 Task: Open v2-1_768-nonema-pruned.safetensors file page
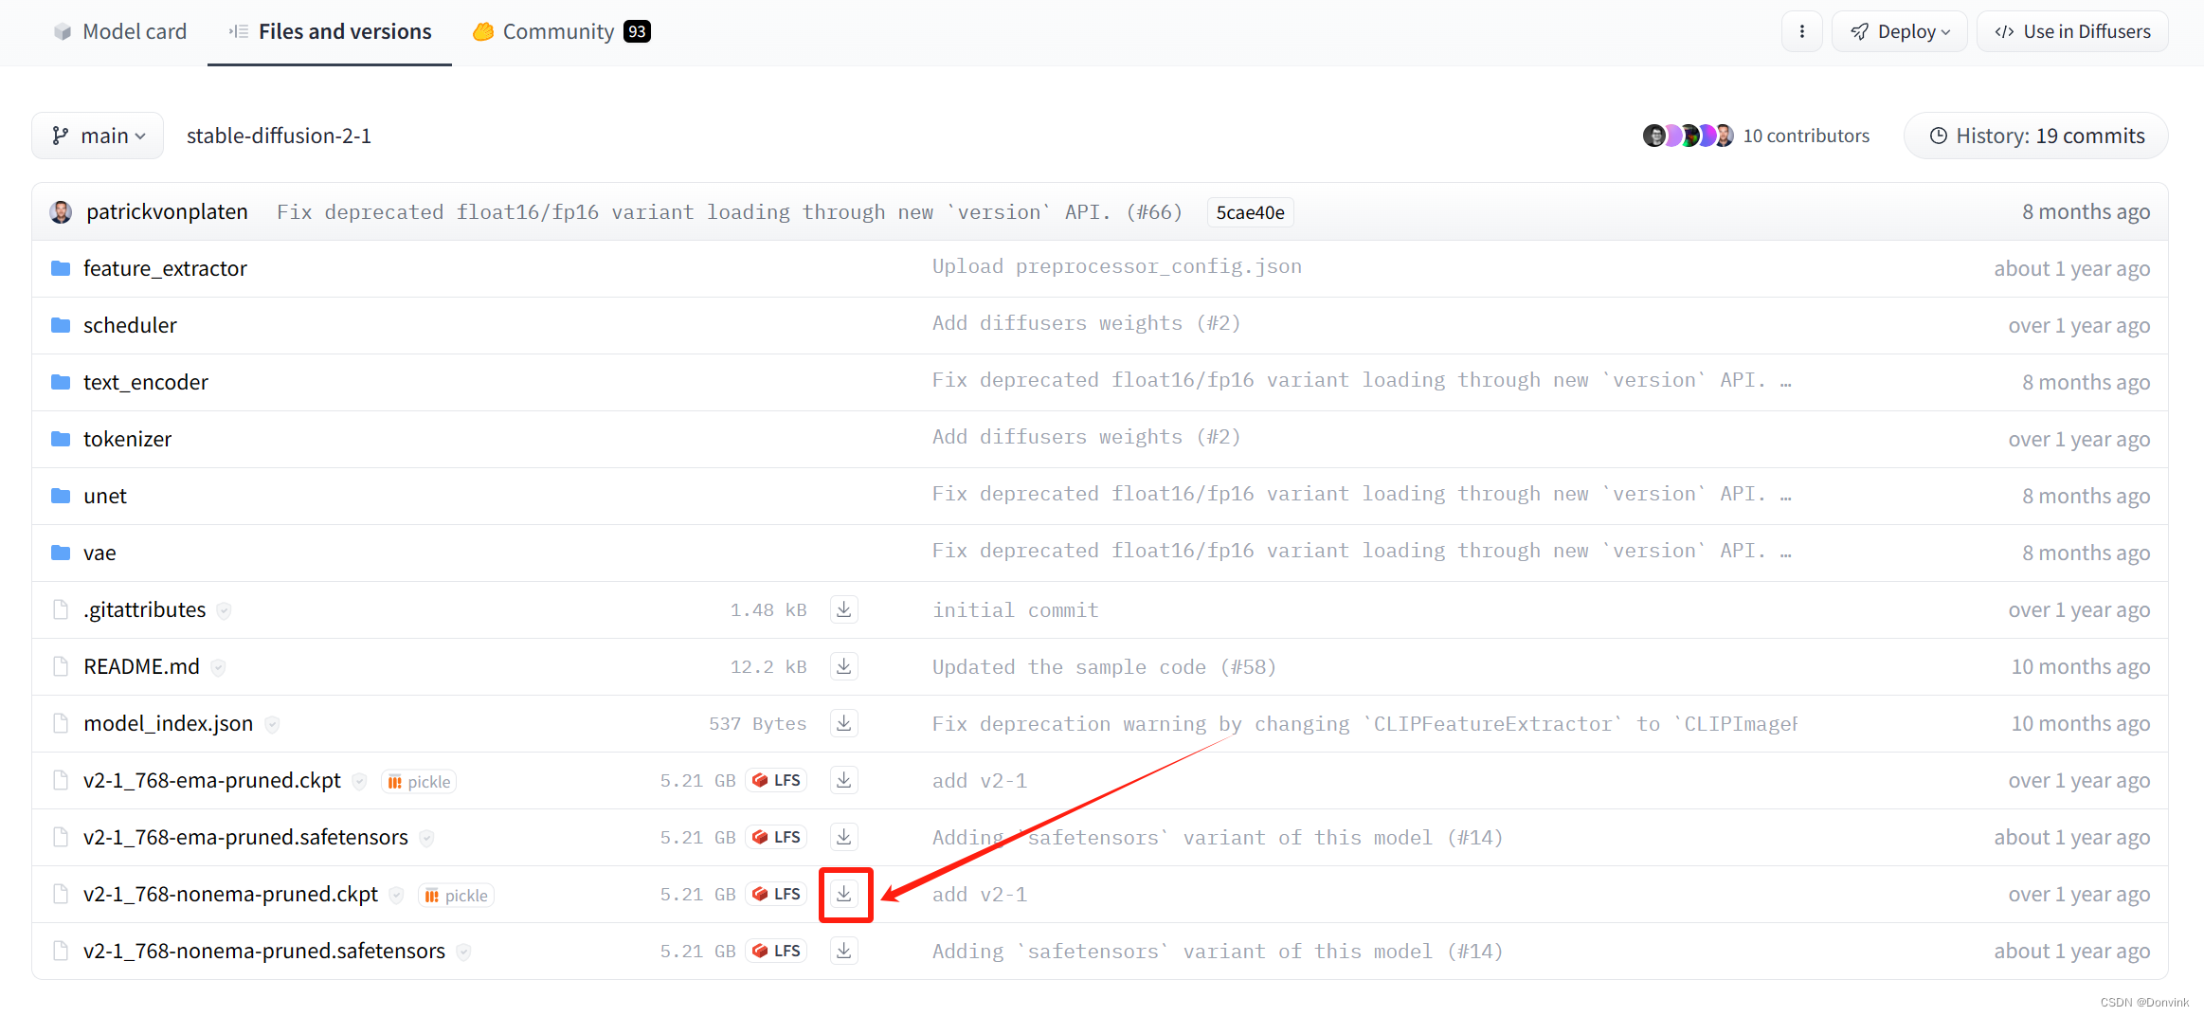[264, 951]
